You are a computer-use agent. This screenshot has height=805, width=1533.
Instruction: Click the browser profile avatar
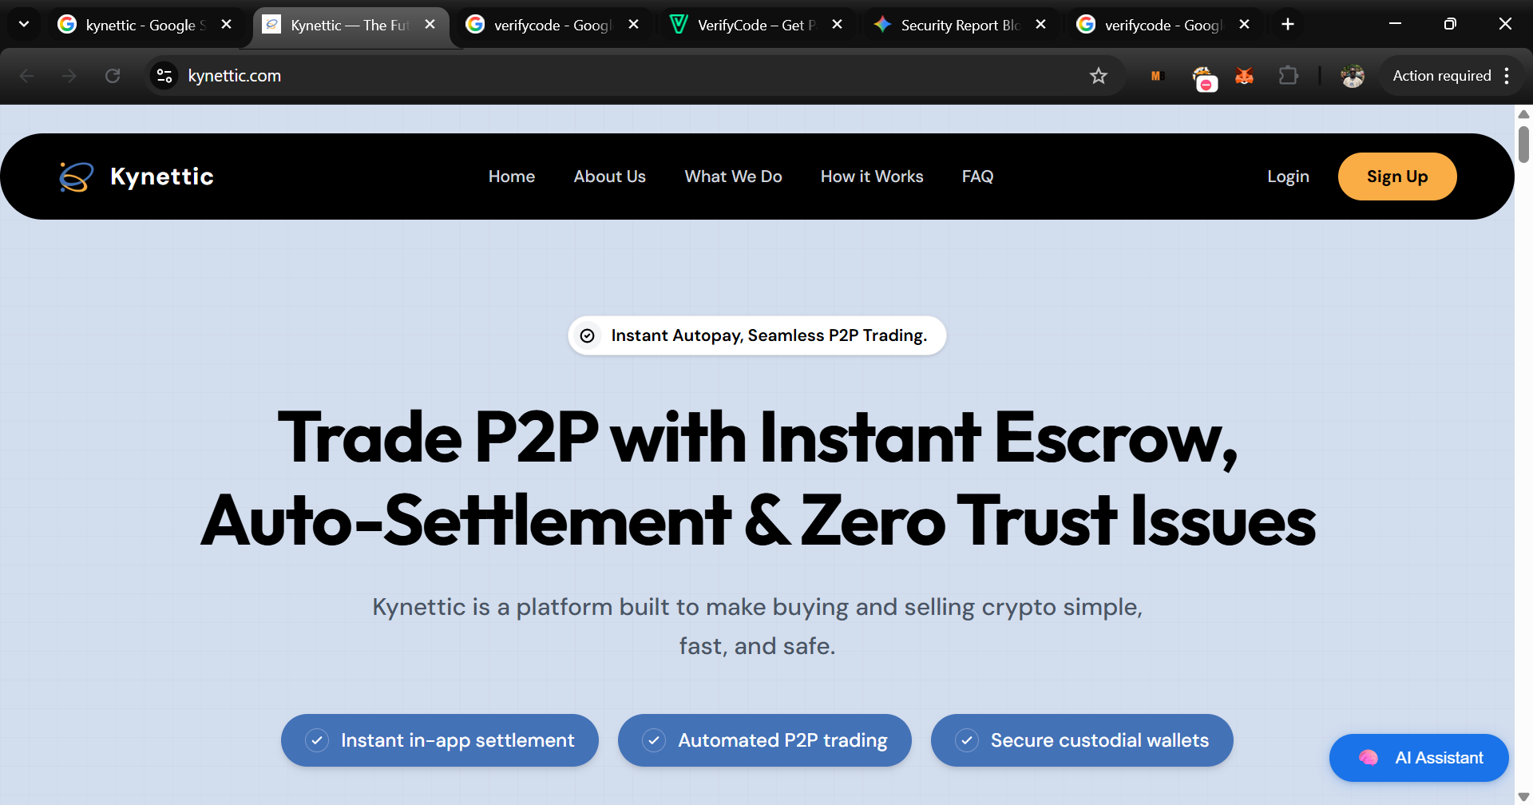pos(1352,76)
